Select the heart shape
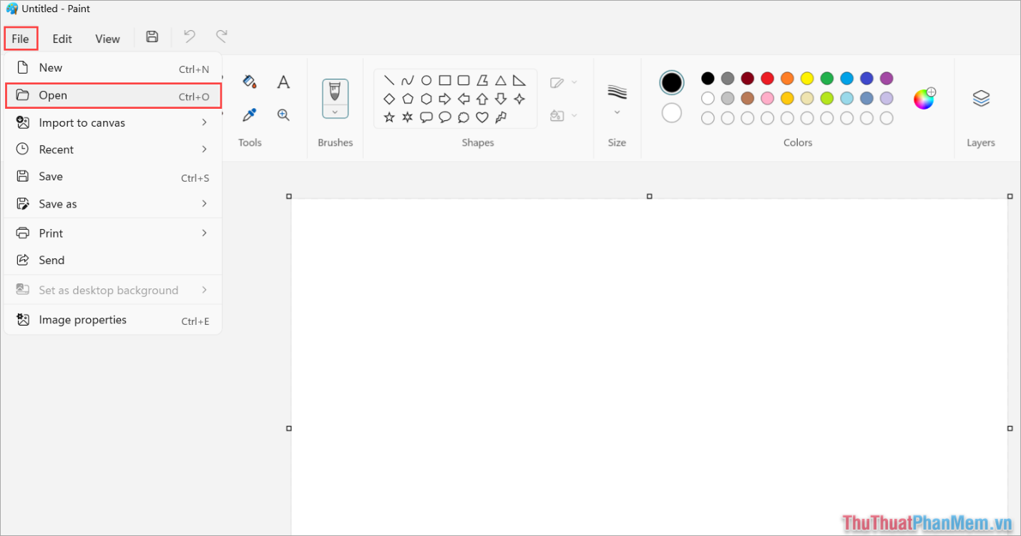The height and width of the screenshot is (536, 1021). [x=481, y=117]
